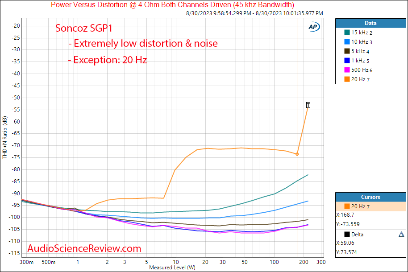Click the "300m" tick on the horizontal axis
The image size is (408, 272).
pos(26,262)
